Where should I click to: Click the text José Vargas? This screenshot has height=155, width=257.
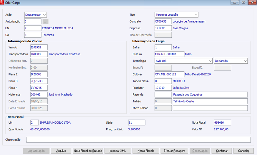pos(180,28)
